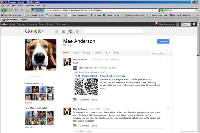
Task: Open Google+ options gear icon
Action: point(194,24)
